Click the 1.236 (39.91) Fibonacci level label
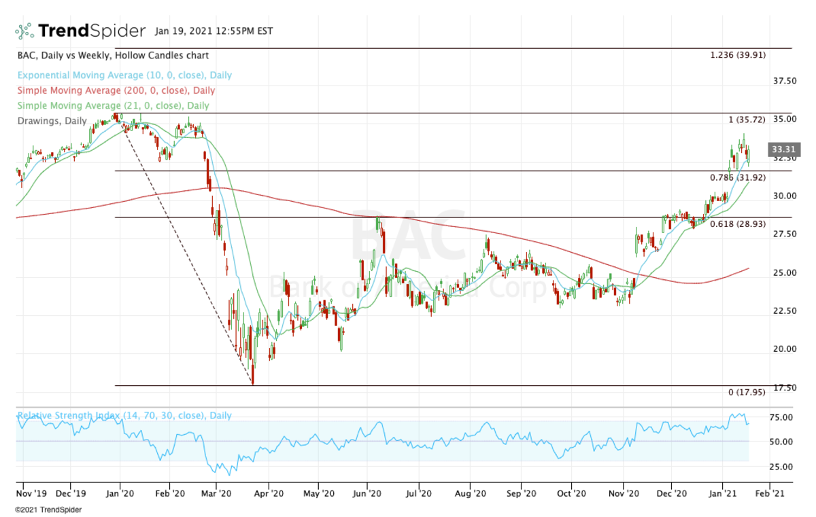Screen dimensions: 816x517 [737, 56]
